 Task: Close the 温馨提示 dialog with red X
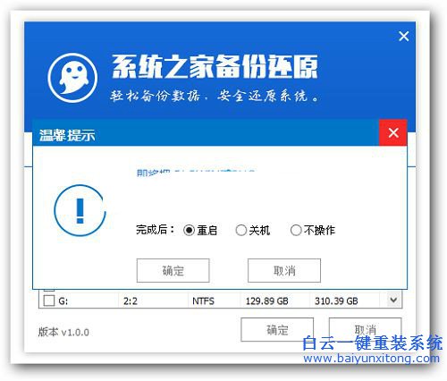[393, 132]
